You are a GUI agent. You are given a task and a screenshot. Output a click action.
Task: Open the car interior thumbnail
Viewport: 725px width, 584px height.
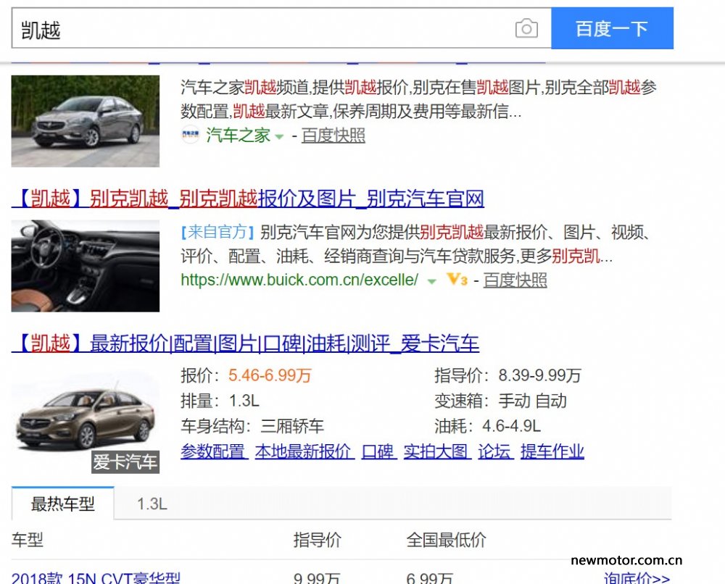coord(86,266)
